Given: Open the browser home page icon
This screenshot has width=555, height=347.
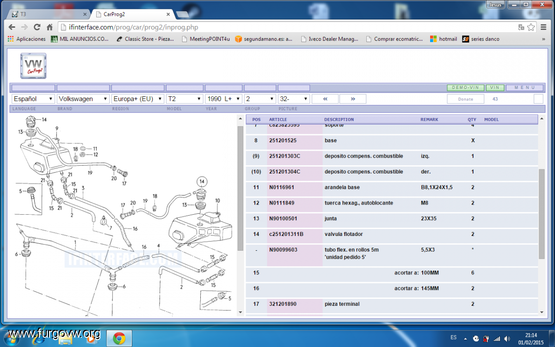Looking at the screenshot, I should (x=49, y=27).
